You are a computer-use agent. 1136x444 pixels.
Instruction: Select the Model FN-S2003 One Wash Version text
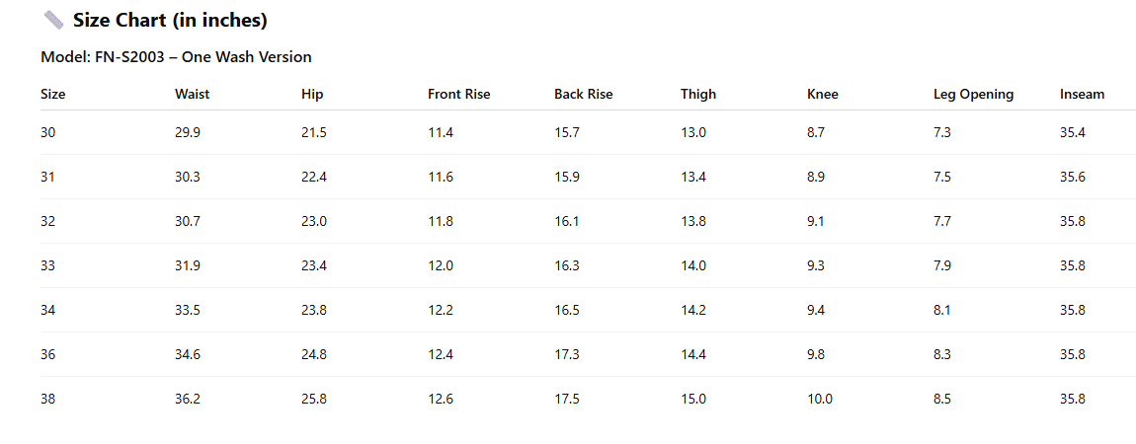point(176,57)
